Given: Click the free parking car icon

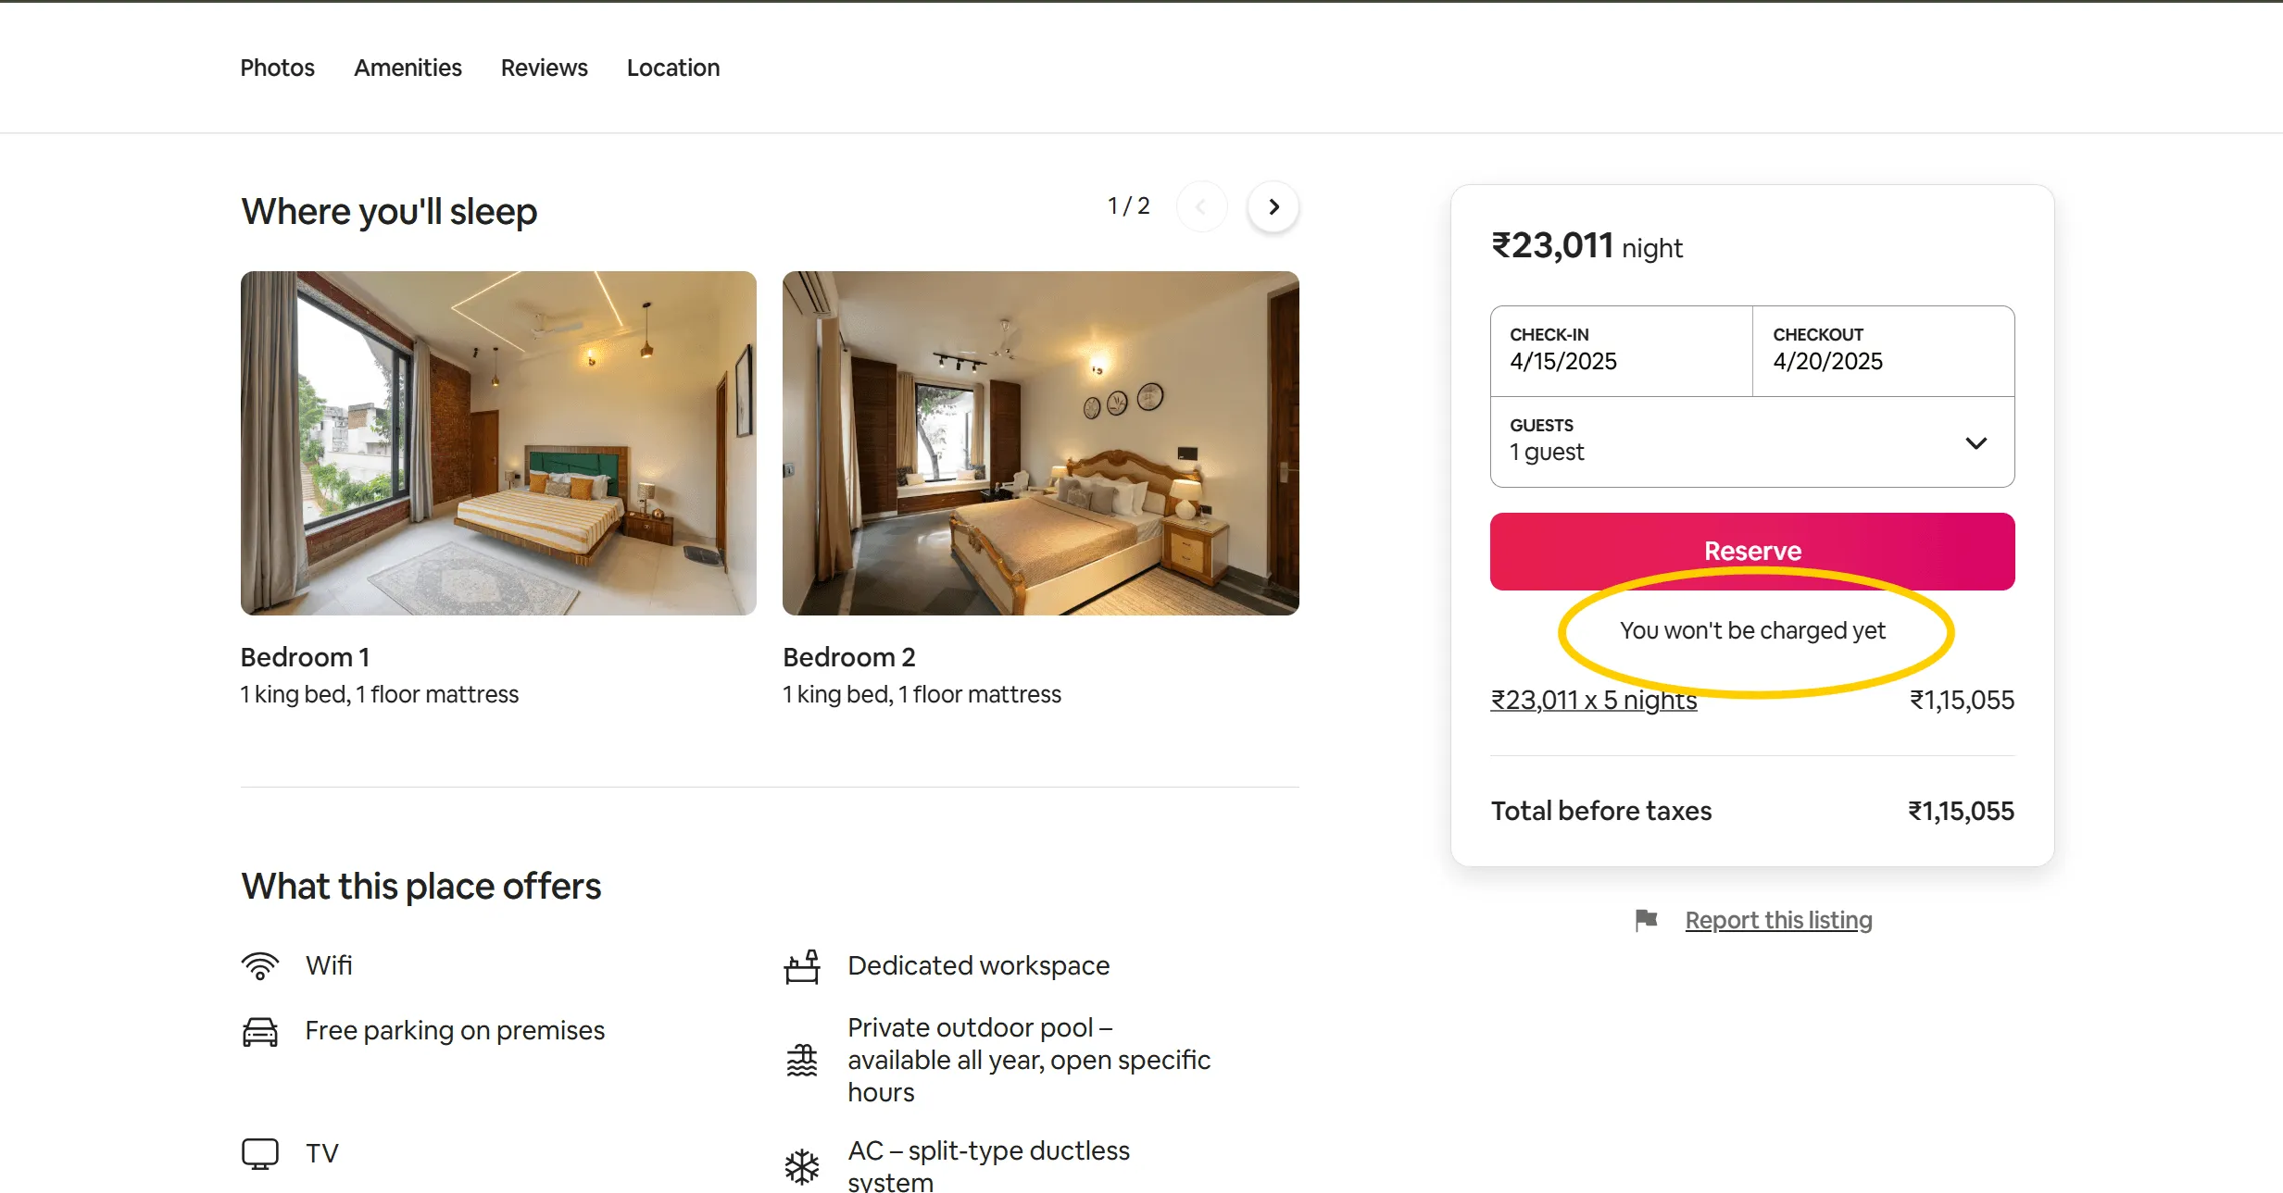Looking at the screenshot, I should pyautogui.click(x=260, y=1031).
